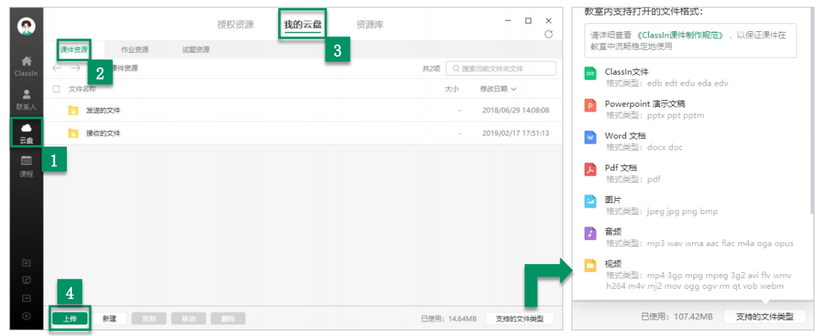Open the settings gear icon in sidebar
Image resolution: width=822 pixels, height=336 pixels.
[x=27, y=316]
